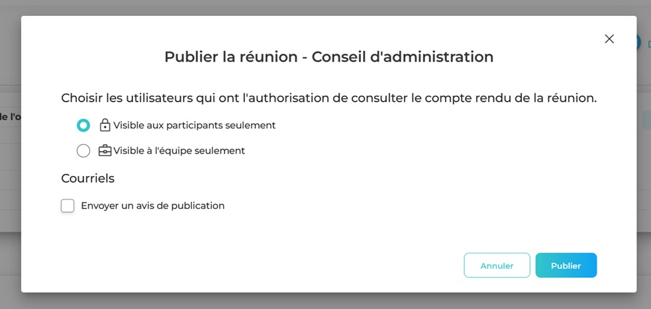Click the partially hidden user avatar behind dialog
The width and height of the screenshot is (651, 309).
(x=638, y=42)
